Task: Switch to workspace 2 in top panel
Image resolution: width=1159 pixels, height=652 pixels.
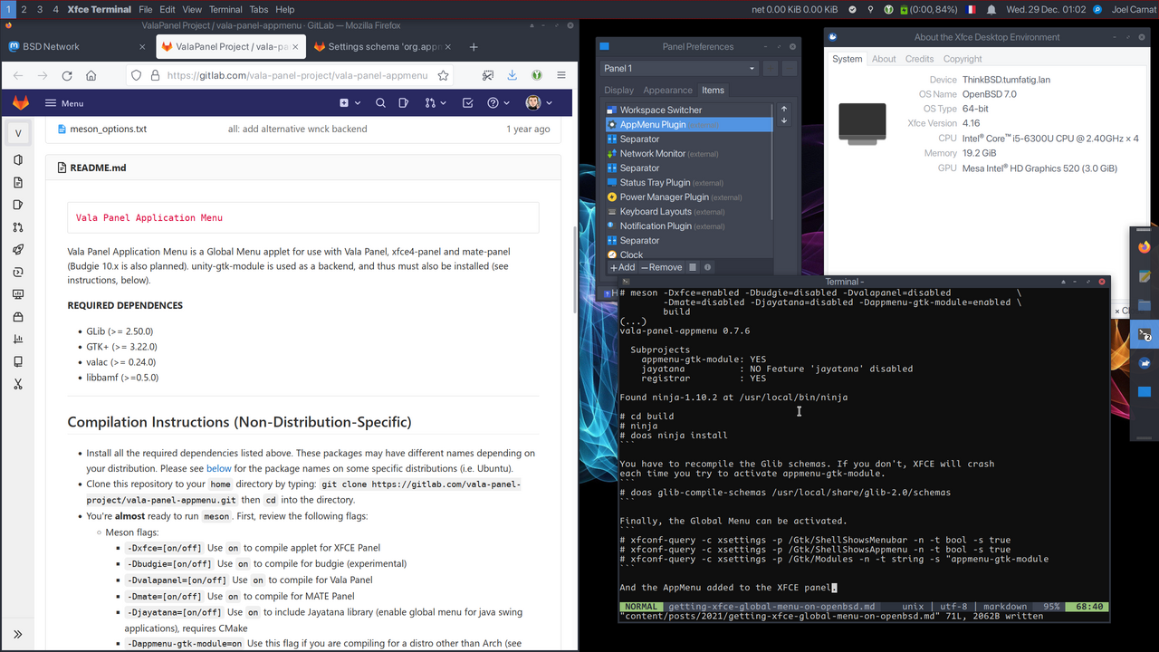Action: (24, 9)
